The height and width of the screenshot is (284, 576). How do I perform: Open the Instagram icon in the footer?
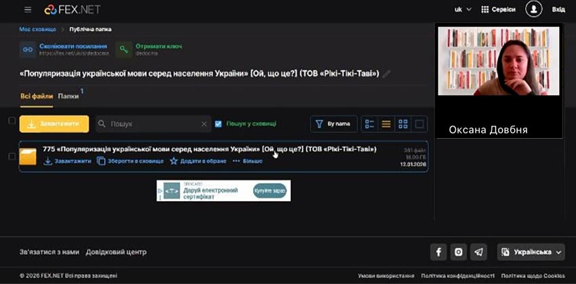tap(459, 252)
